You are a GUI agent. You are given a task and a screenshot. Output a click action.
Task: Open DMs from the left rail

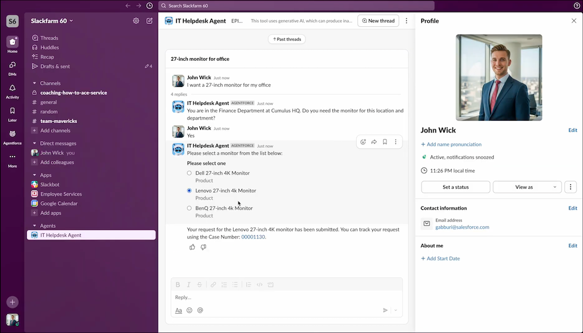click(x=12, y=68)
